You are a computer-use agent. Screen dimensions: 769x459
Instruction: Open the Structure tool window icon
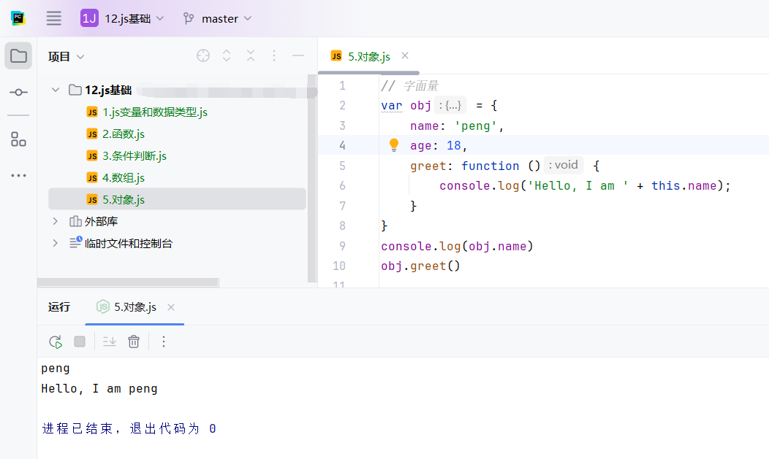coord(18,139)
